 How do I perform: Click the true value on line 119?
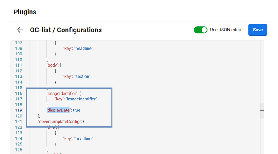[x=76, y=110]
